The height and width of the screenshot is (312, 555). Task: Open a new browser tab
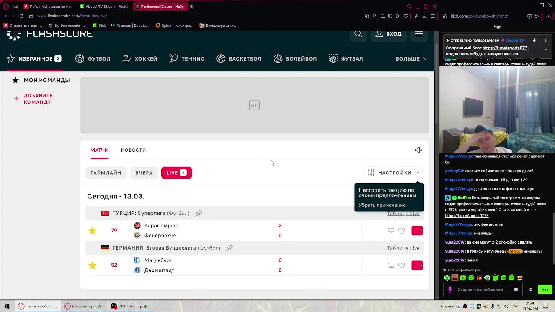pyautogui.click(x=191, y=6)
